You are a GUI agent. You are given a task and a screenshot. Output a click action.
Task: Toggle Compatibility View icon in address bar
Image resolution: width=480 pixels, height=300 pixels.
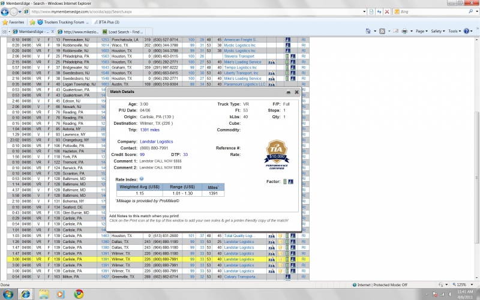tap(371, 11)
